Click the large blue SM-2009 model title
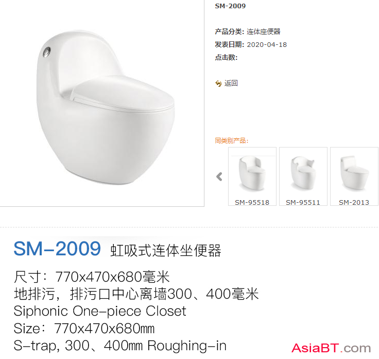379x359 pixels. (57, 249)
